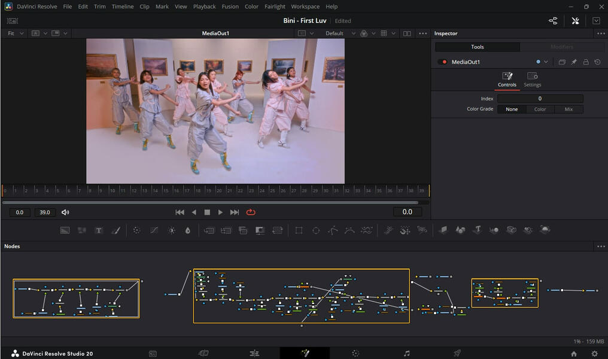Click the Index input field in the Inspector
The height and width of the screenshot is (359, 608).
pos(540,98)
